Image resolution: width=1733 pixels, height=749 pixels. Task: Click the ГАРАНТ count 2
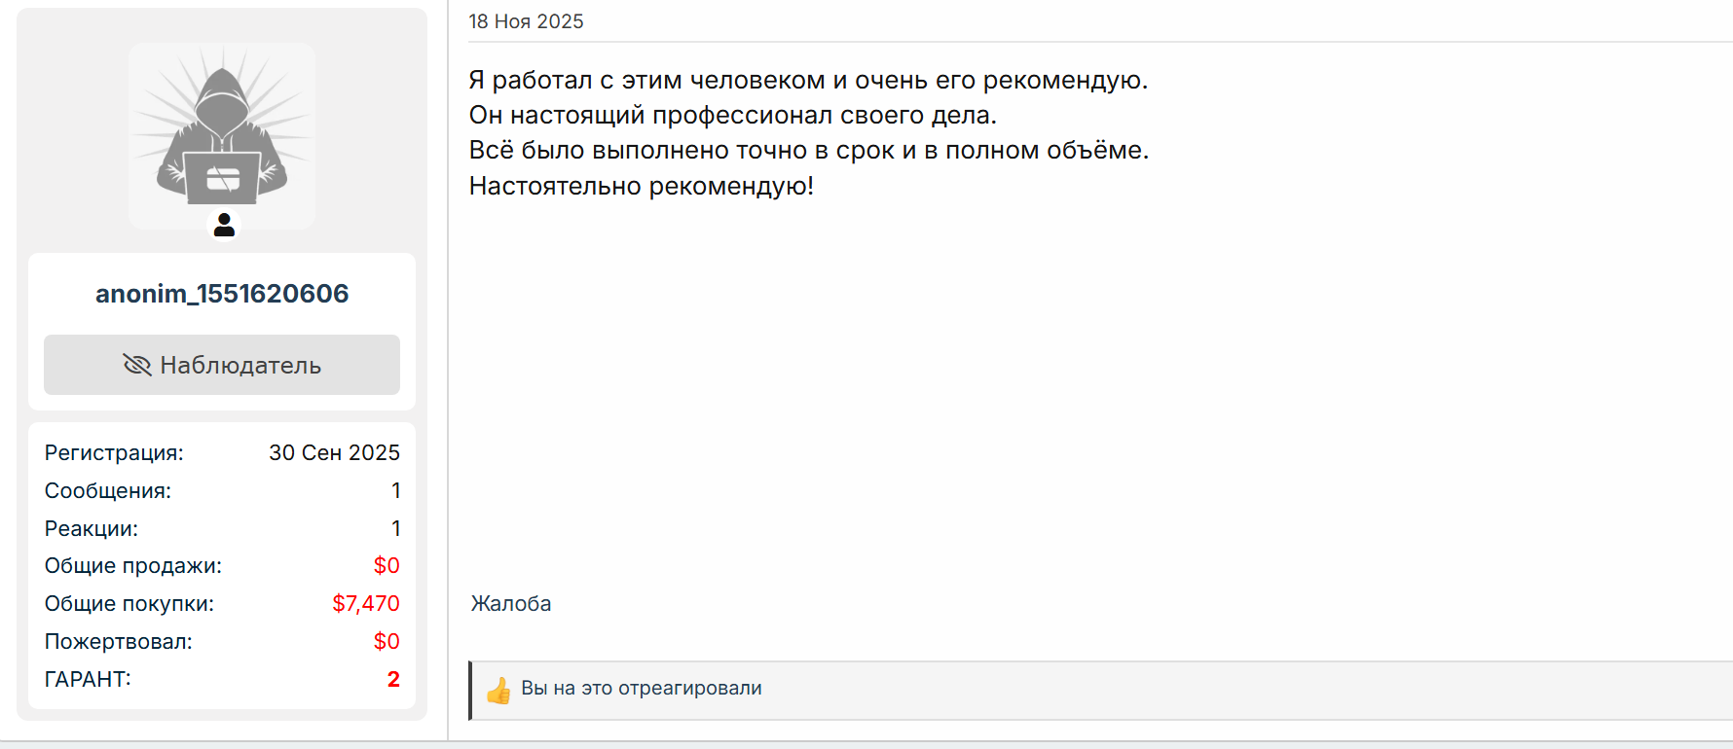(393, 679)
